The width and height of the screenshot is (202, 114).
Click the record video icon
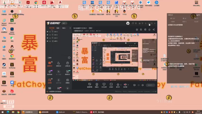pyautogui.click(x=134, y=85)
